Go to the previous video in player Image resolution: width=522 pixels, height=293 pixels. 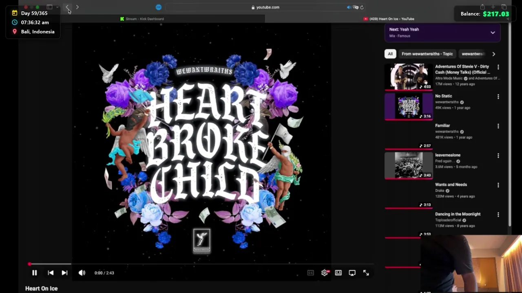pyautogui.click(x=51, y=273)
